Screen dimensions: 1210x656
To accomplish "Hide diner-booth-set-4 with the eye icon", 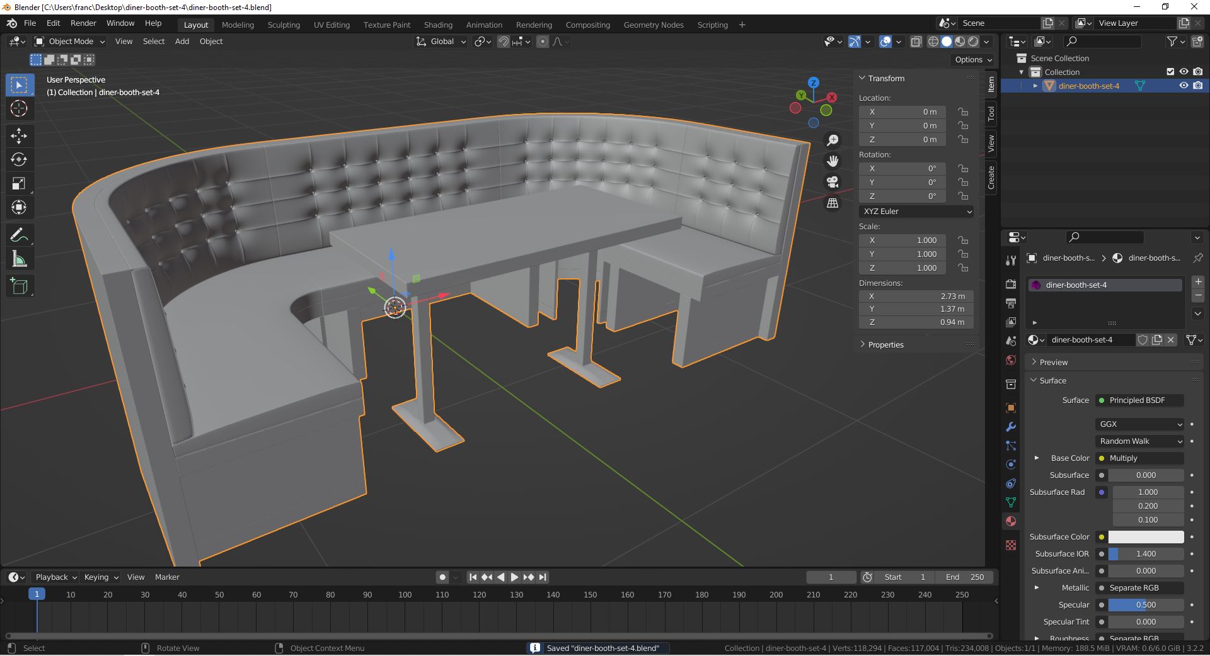I will pos(1184,86).
